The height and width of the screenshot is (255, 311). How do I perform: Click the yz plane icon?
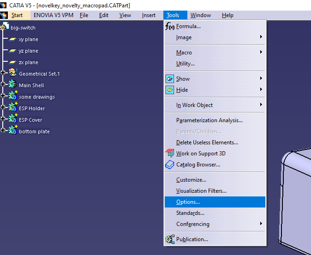(x=12, y=51)
